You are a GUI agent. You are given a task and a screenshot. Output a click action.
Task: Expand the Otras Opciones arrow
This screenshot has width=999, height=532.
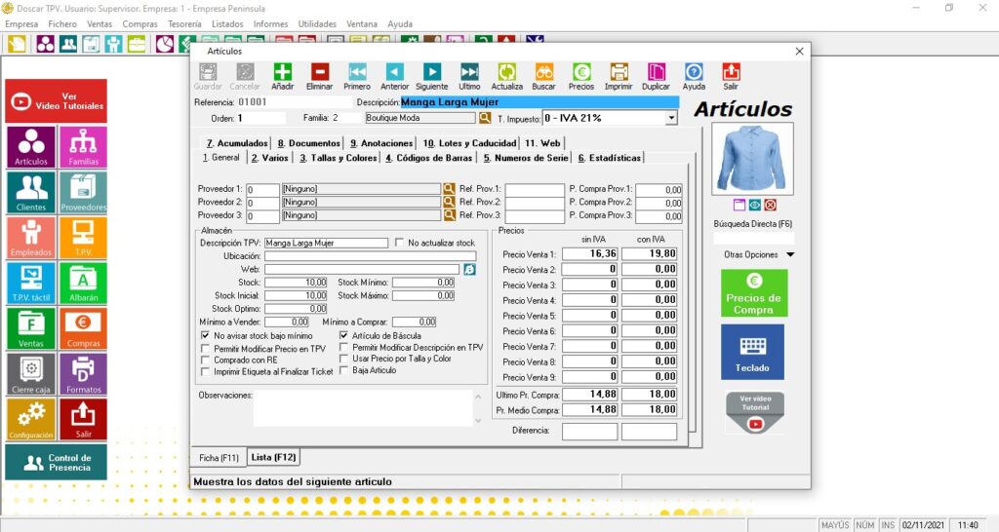coord(790,255)
